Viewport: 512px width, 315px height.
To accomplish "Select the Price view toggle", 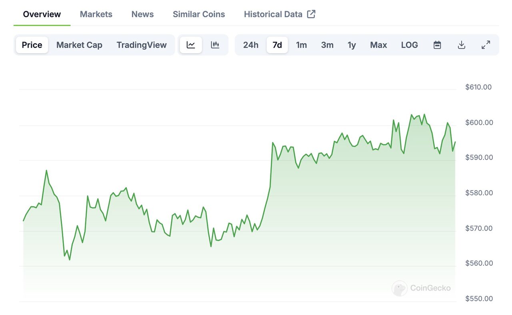I will (32, 45).
